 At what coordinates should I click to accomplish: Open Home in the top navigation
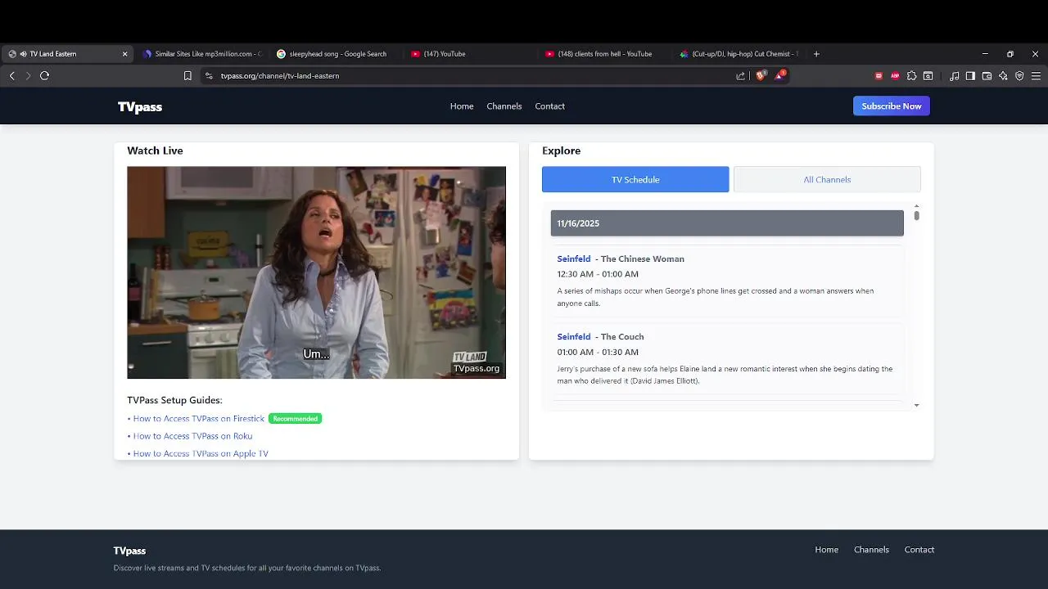(x=462, y=106)
